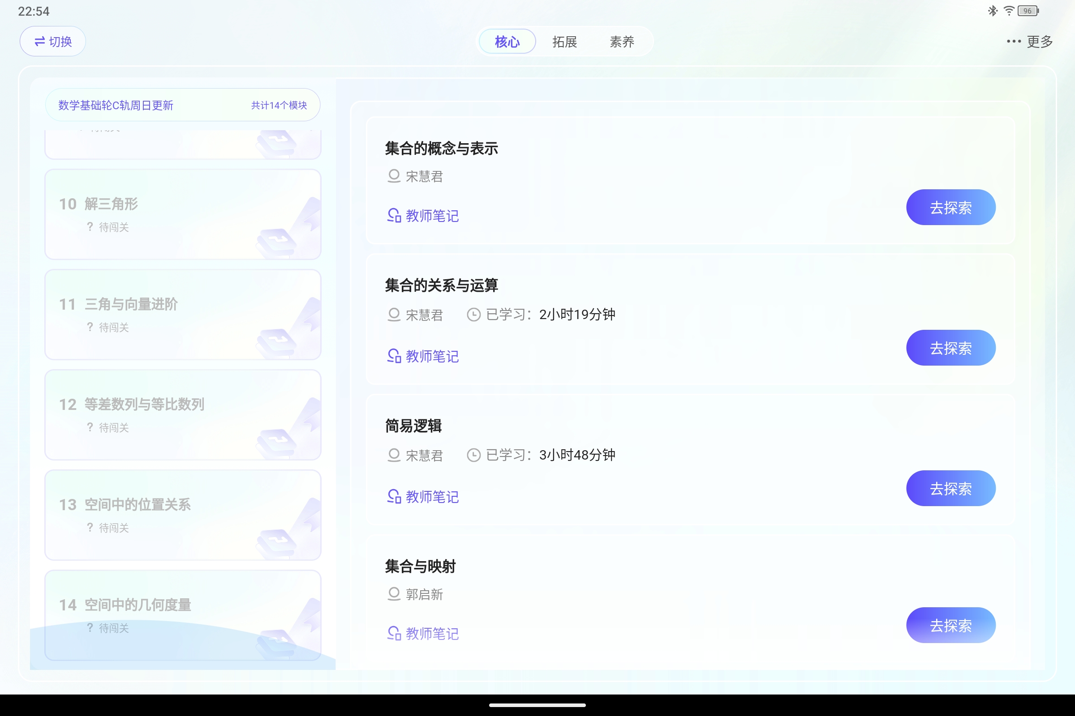
Task: Open the 数学基础轮C轨周日更新 course header
Action: click(183, 105)
